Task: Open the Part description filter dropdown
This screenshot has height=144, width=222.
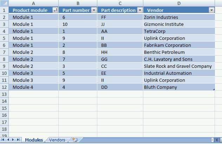Action: [x=140, y=10]
